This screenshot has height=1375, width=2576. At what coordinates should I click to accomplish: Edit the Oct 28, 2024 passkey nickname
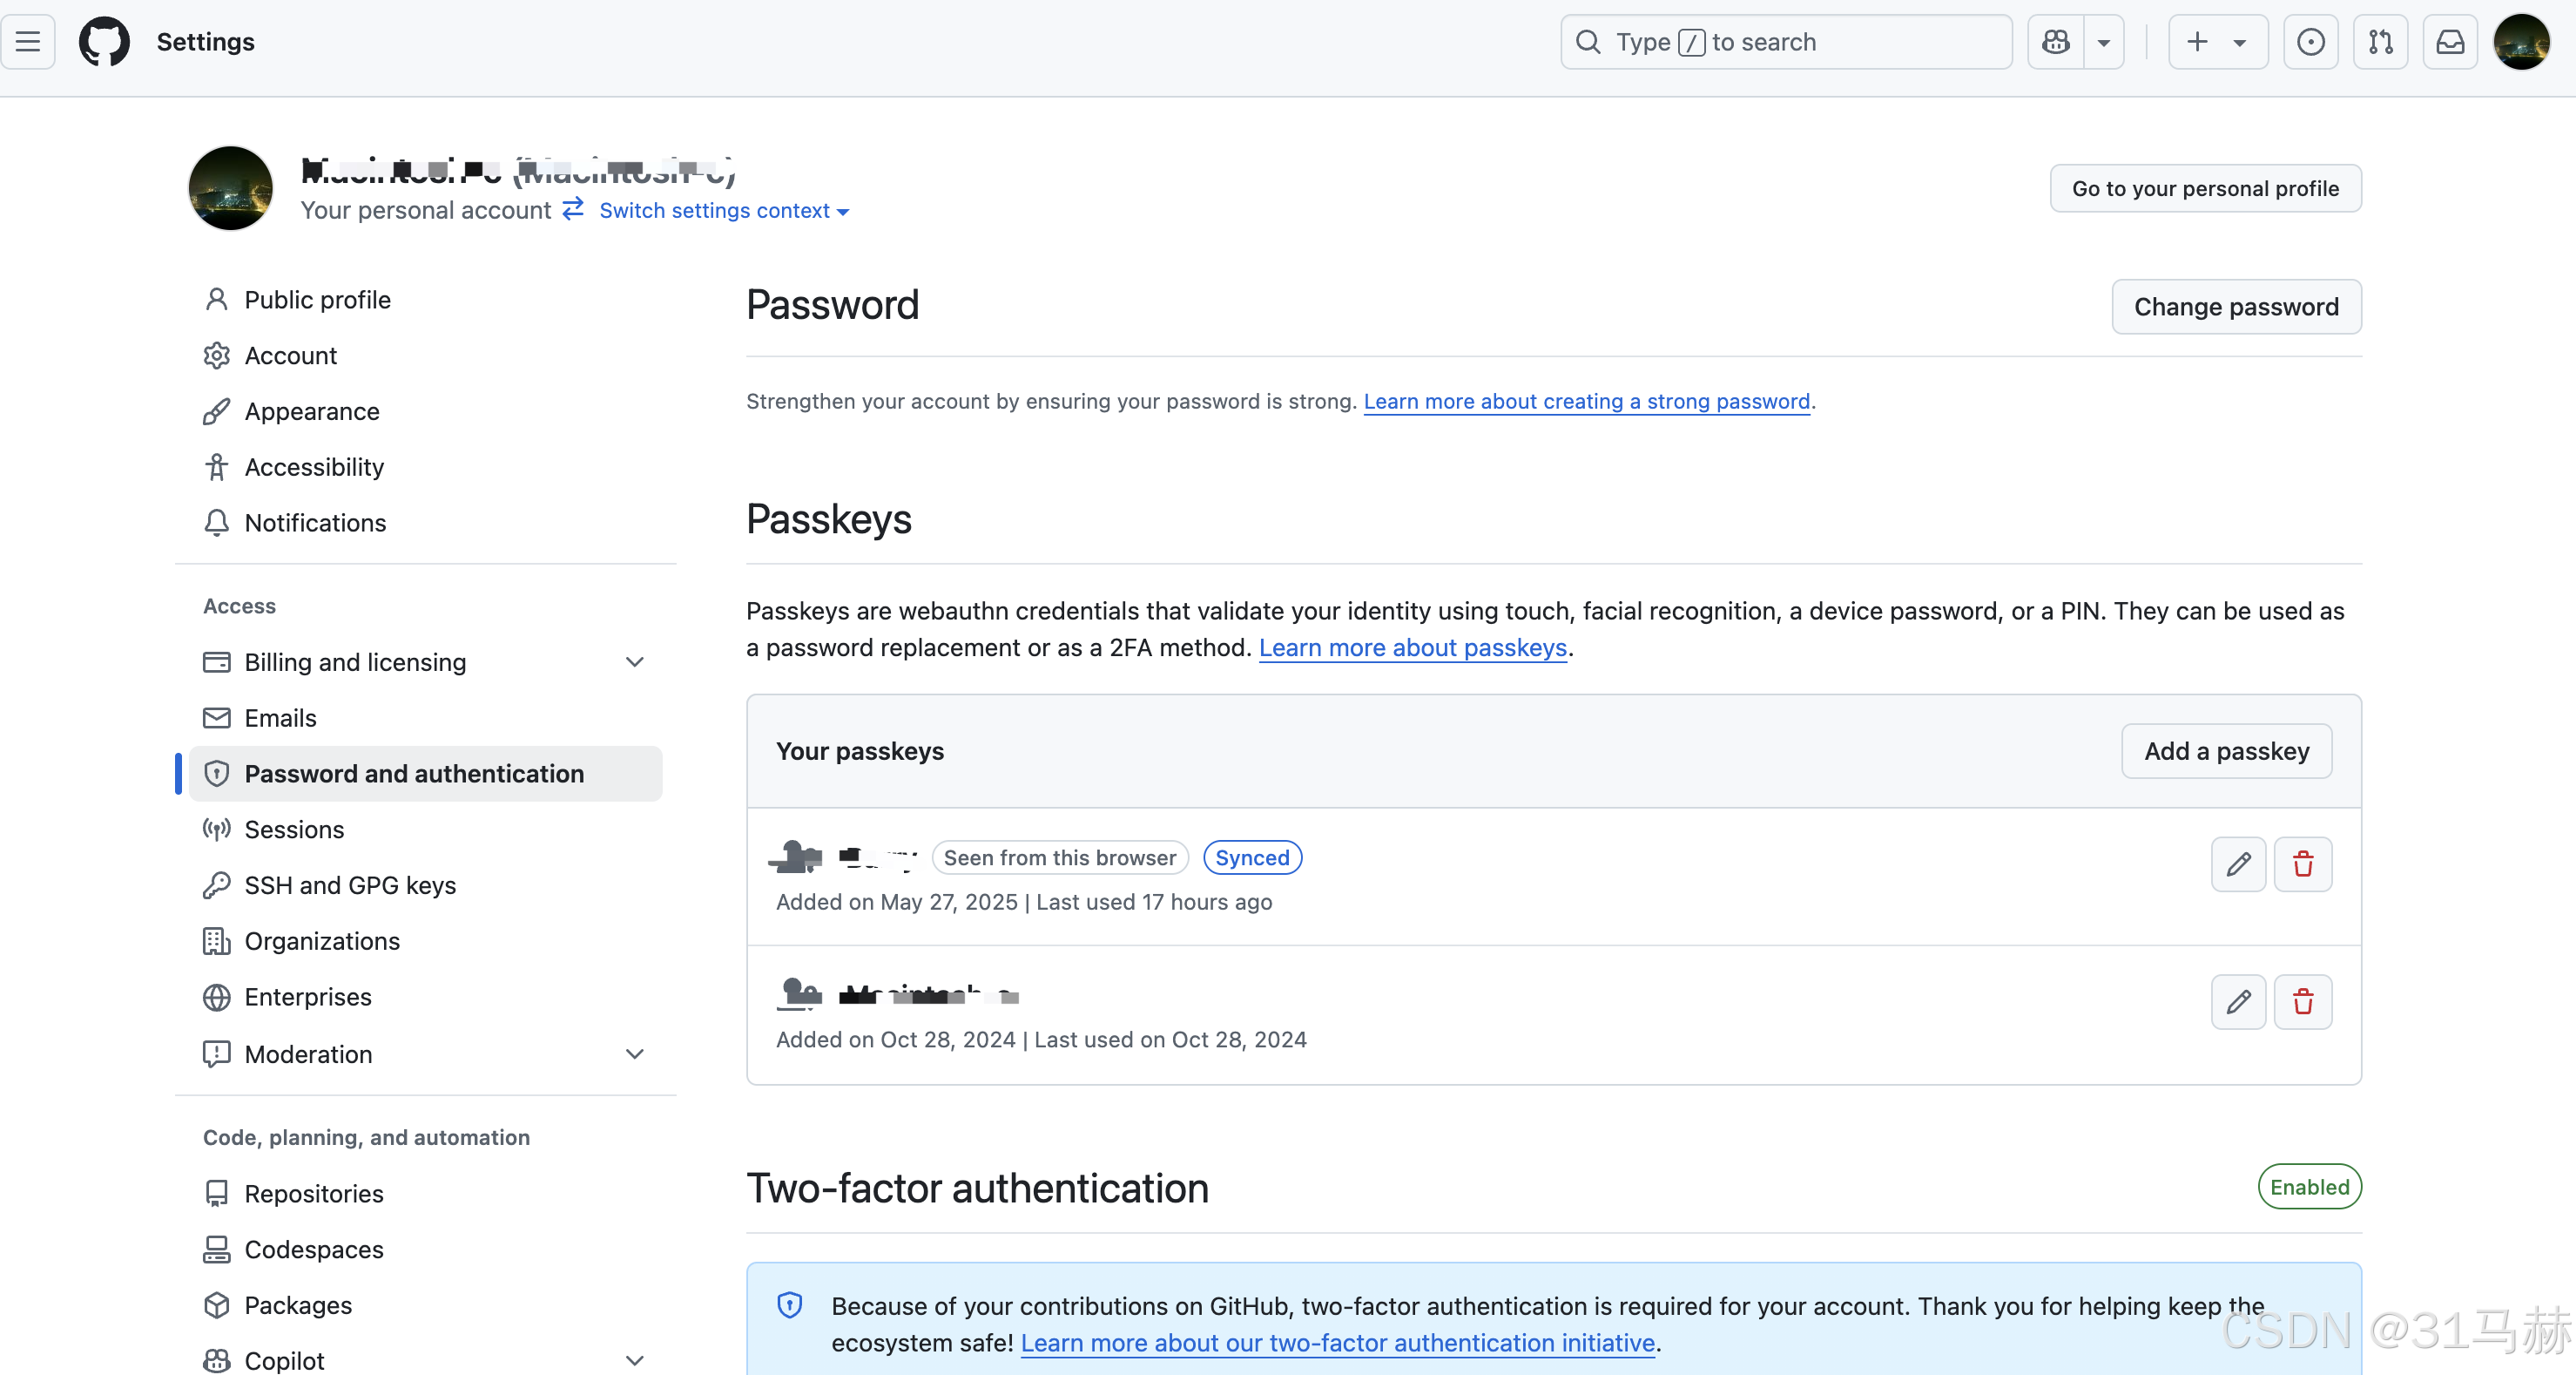click(x=2238, y=1002)
